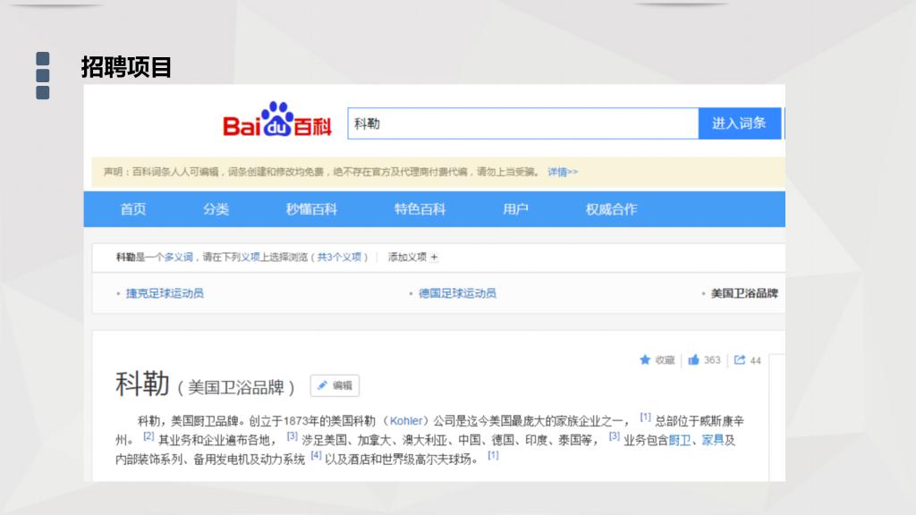This screenshot has height=515, width=916.
Task: Click the Baidu Baike logo
Action: [276, 120]
